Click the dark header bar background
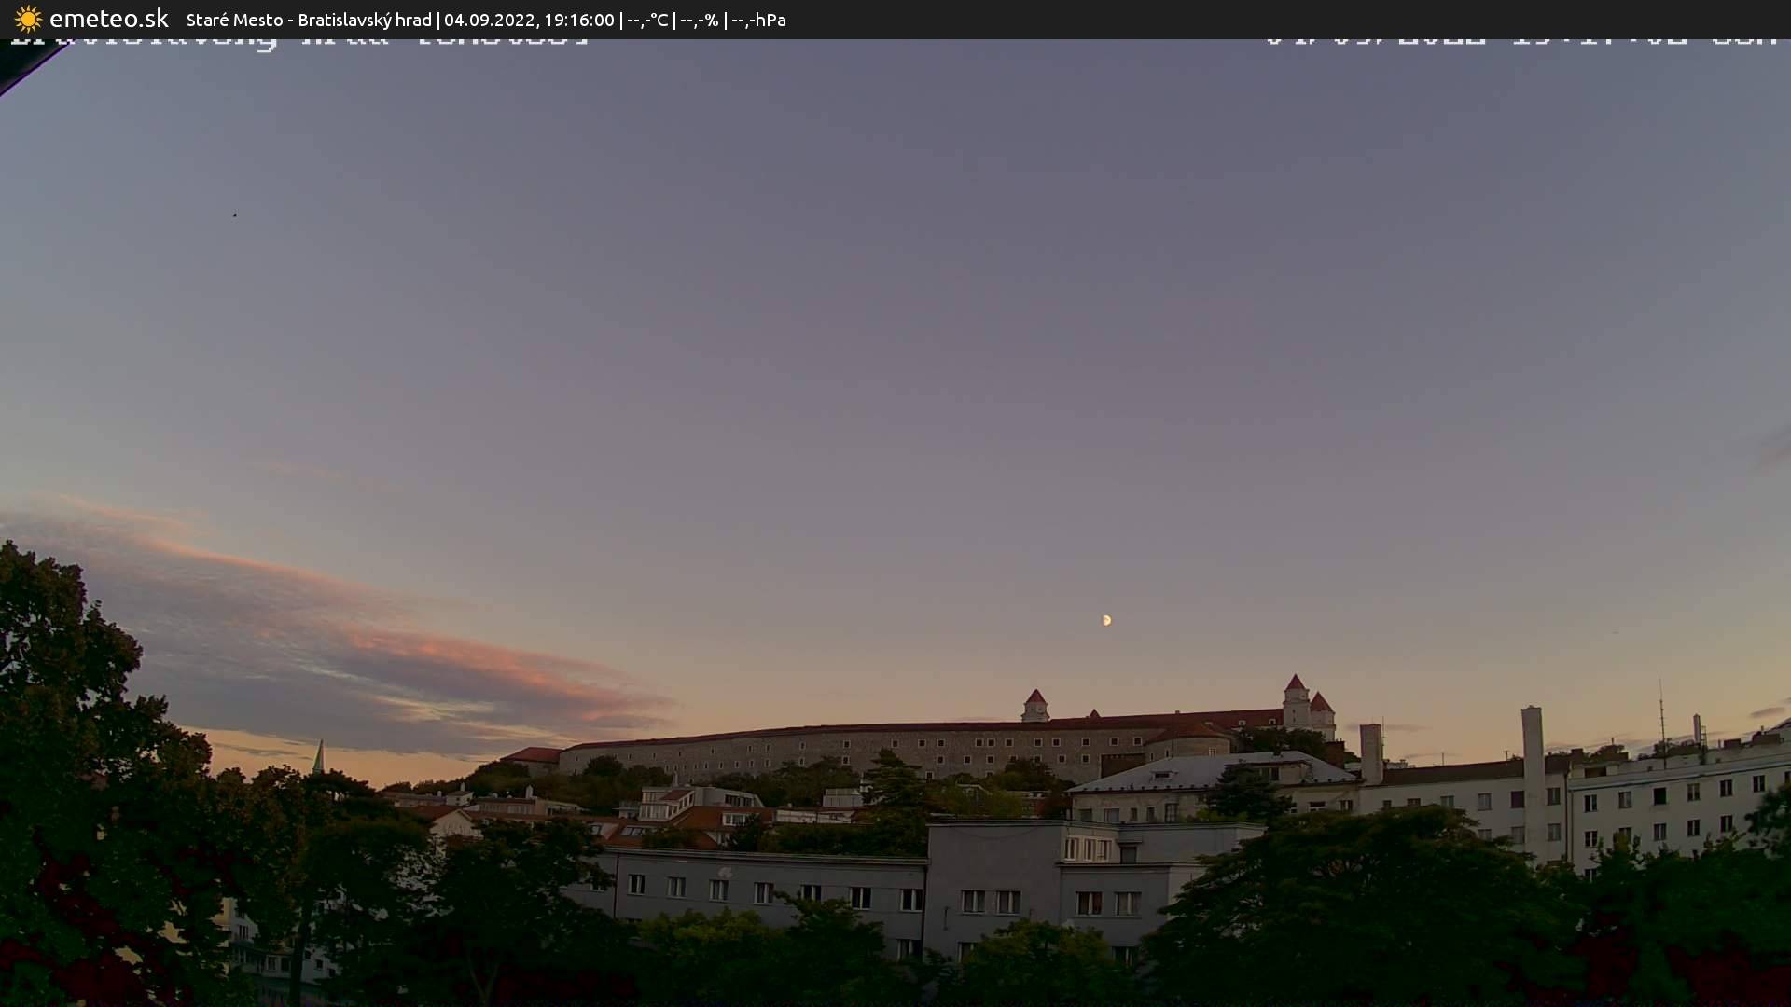 pos(1026,20)
